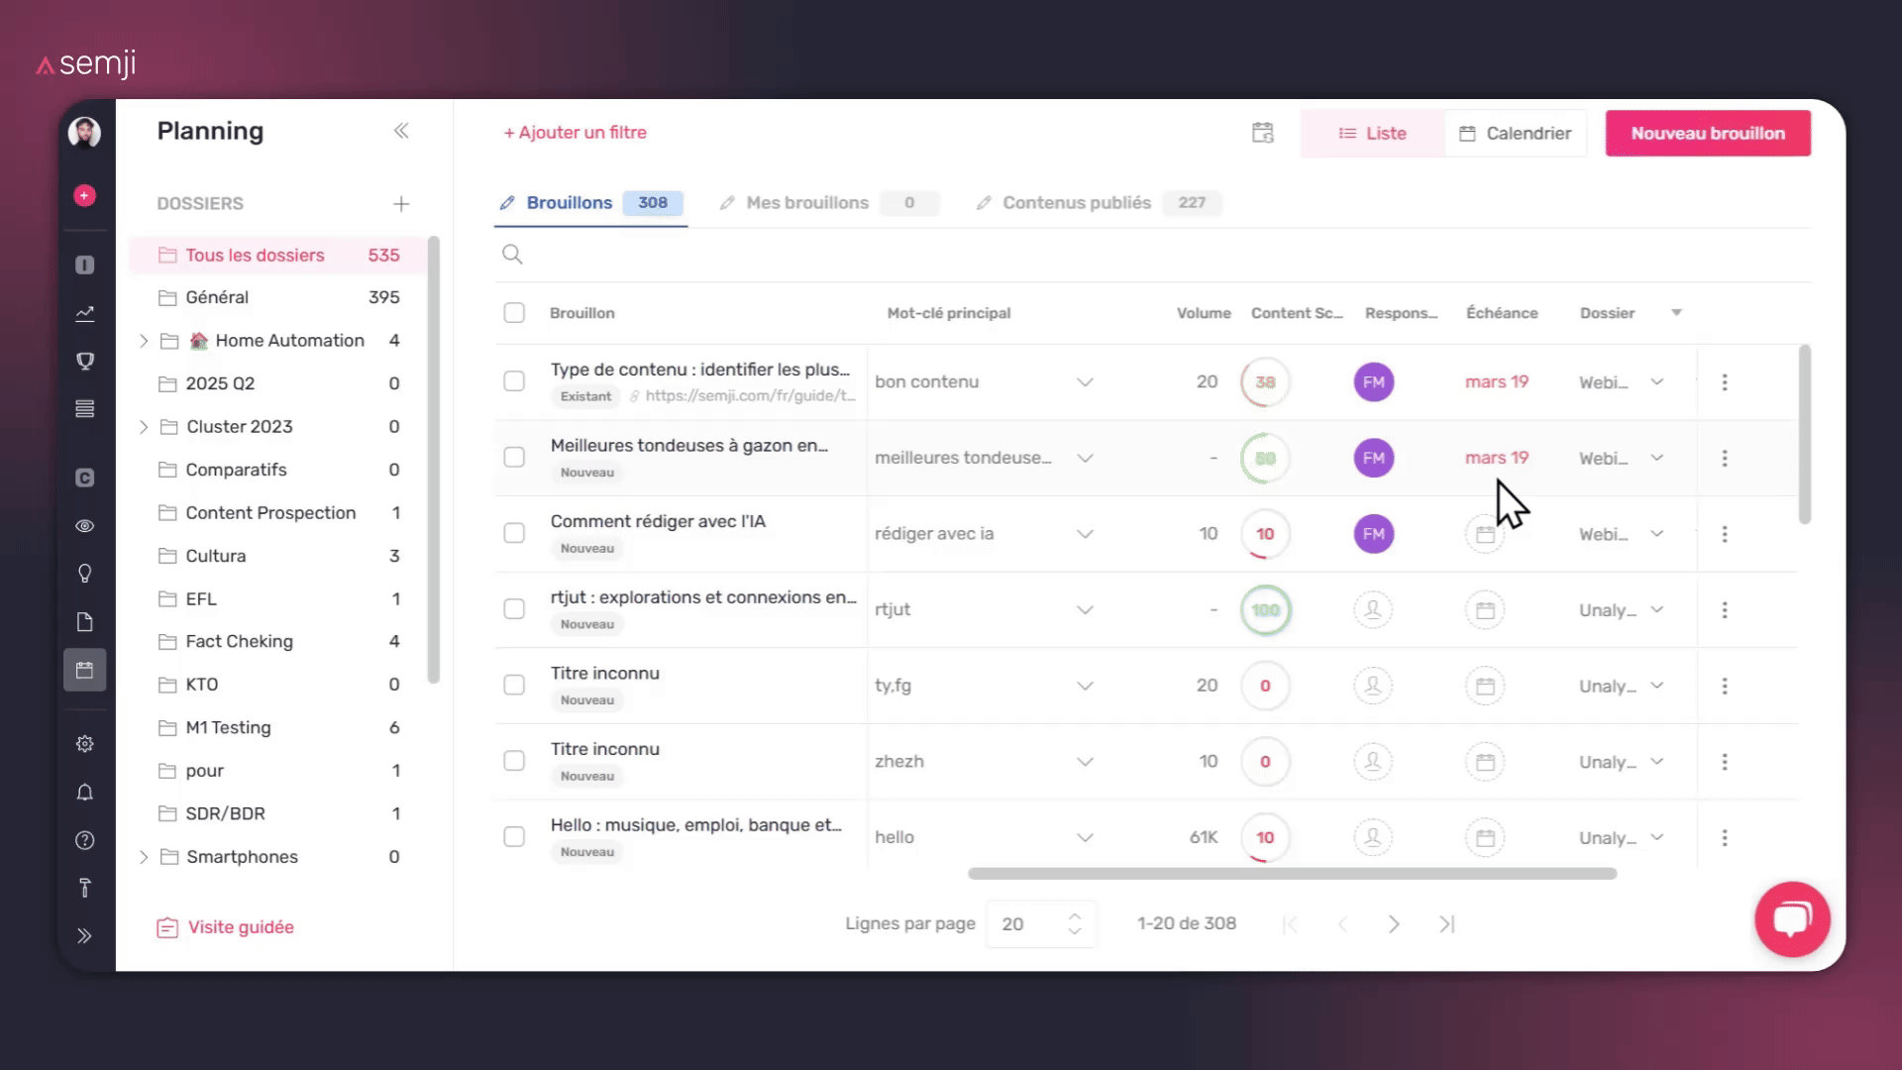Image resolution: width=1902 pixels, height=1070 pixels.
Task: Check the rtjut draft row
Action: (514, 609)
